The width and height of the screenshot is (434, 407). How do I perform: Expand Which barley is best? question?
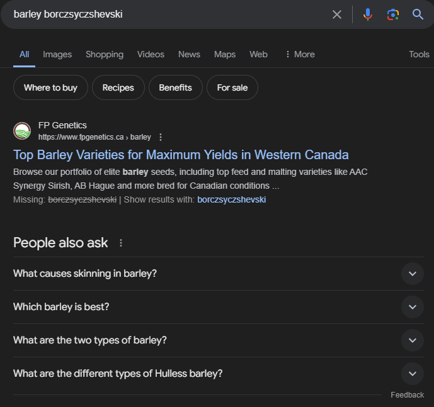[219, 307]
